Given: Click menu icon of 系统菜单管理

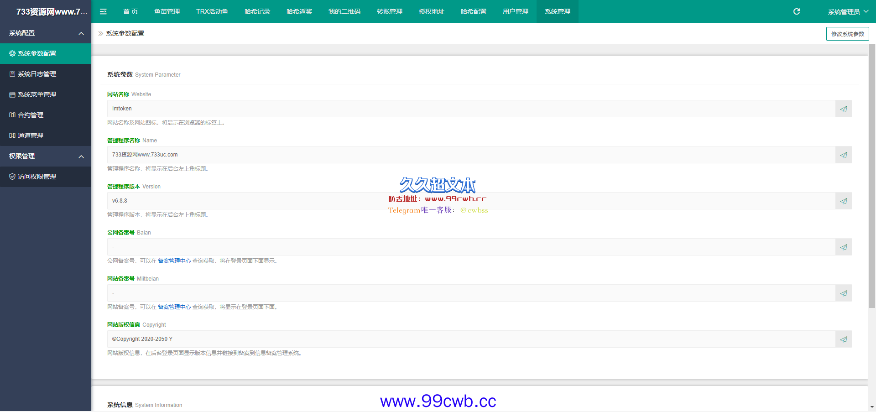Looking at the screenshot, I should coord(12,94).
